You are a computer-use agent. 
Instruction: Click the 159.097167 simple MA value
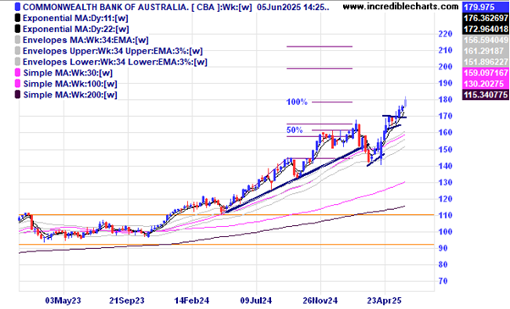pyautogui.click(x=485, y=73)
